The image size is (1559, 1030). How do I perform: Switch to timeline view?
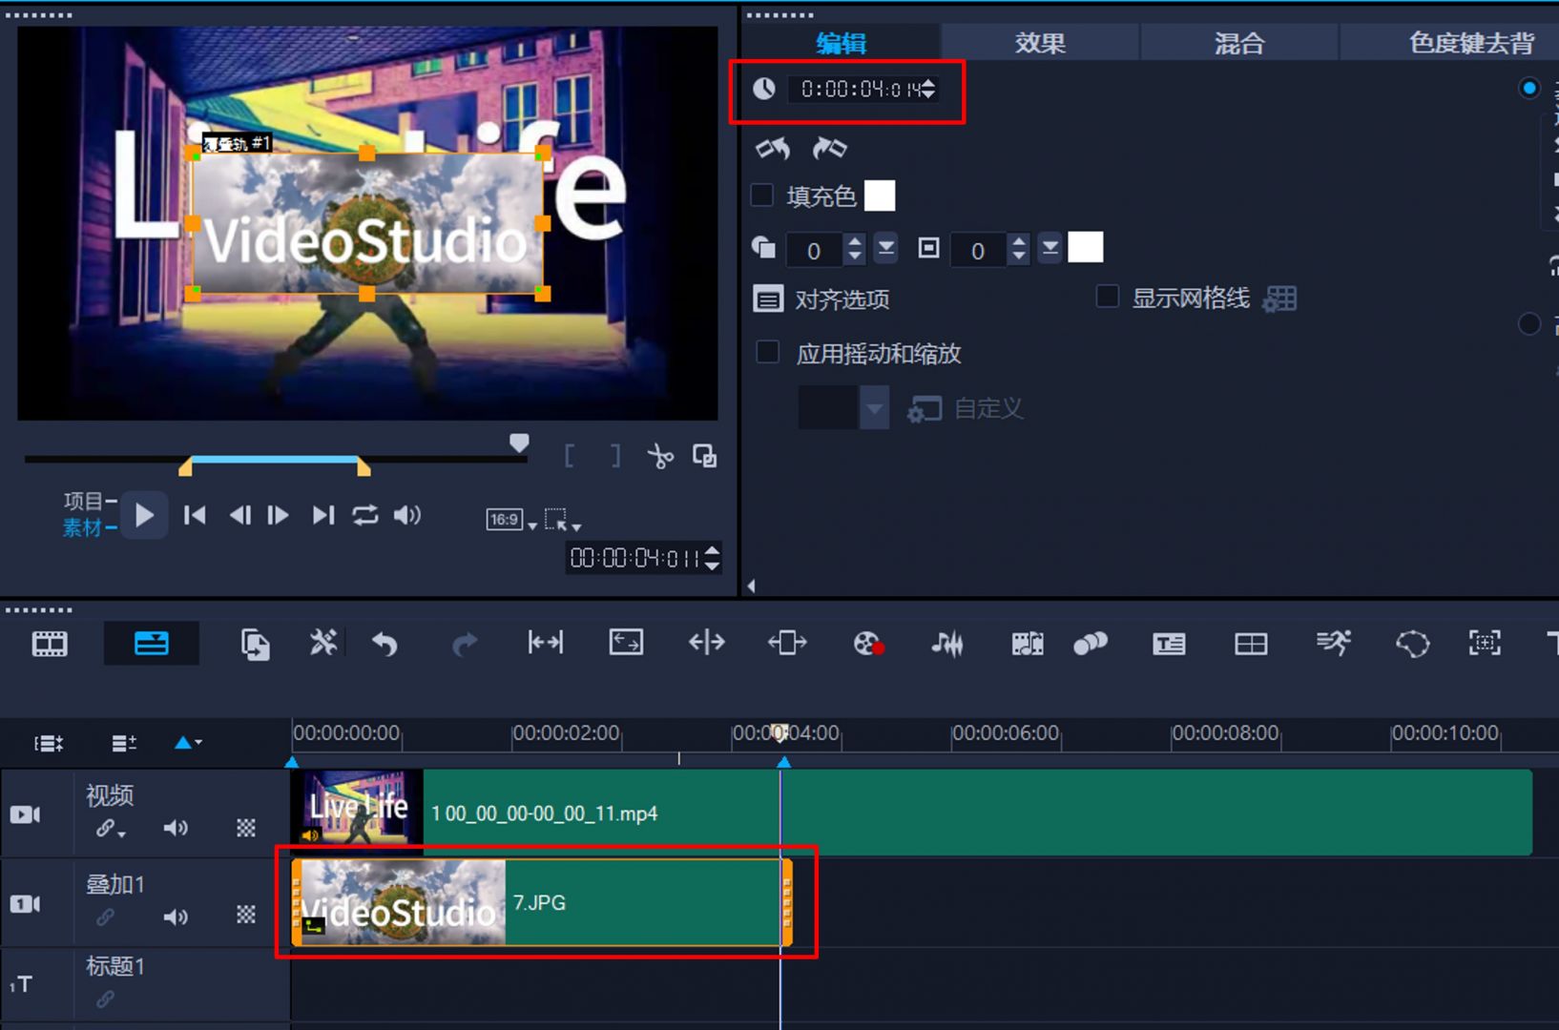pyautogui.click(x=152, y=645)
